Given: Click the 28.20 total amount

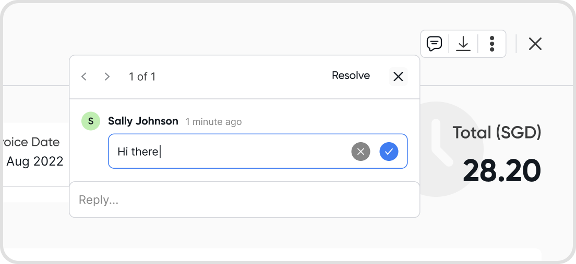Looking at the screenshot, I should 501,170.
